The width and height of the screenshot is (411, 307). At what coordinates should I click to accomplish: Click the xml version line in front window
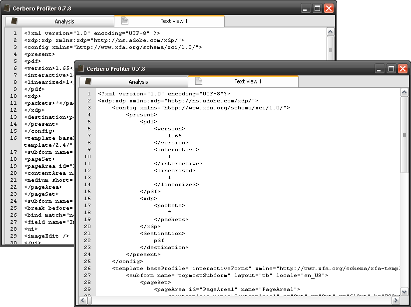click(x=164, y=94)
